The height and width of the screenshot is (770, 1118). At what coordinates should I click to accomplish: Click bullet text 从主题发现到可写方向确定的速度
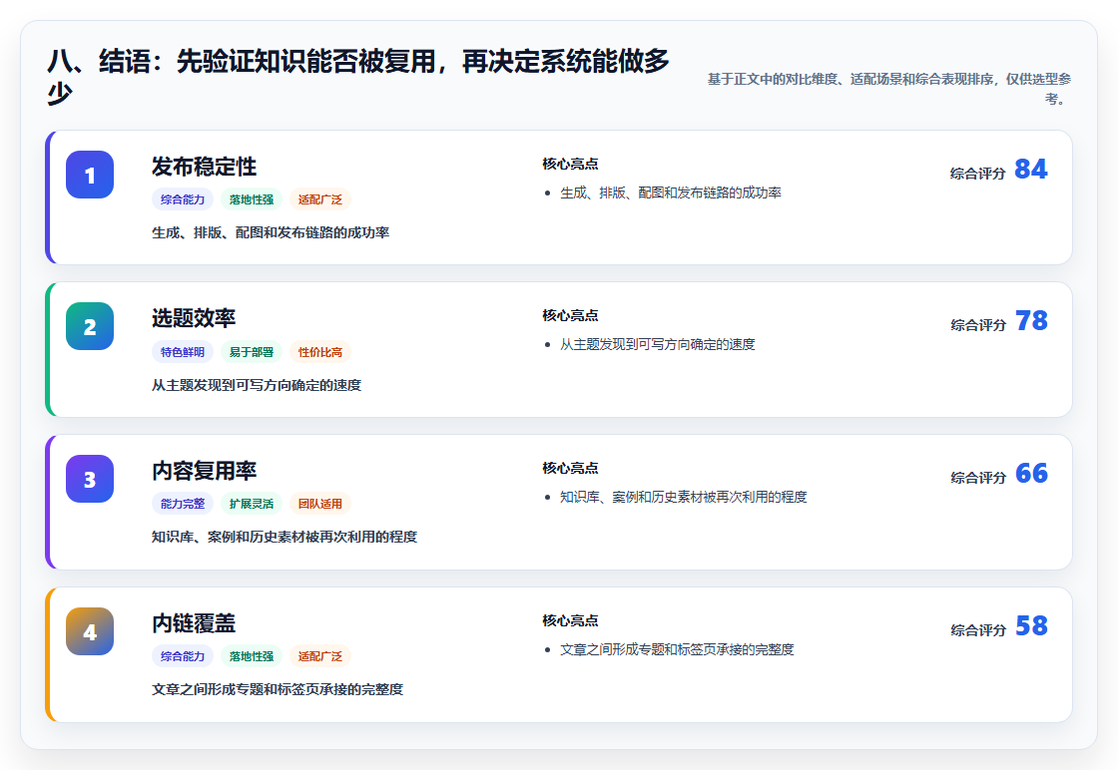pyautogui.click(x=658, y=345)
